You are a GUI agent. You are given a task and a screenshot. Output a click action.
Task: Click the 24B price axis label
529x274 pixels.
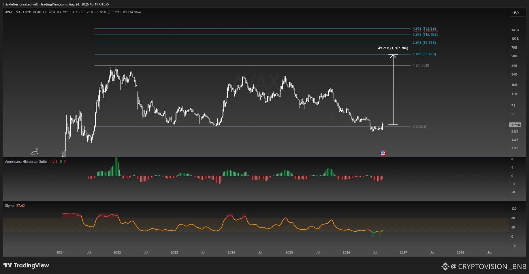click(x=514, y=75)
